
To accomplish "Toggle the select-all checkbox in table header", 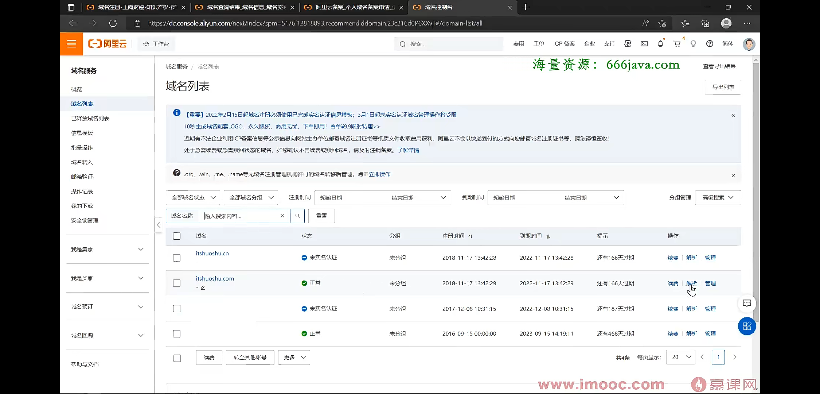I will 177,236.
